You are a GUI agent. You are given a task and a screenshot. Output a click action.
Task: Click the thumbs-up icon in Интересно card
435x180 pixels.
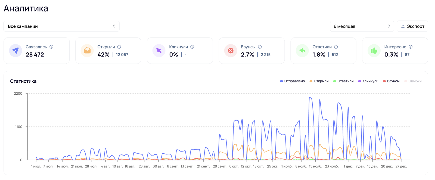(x=374, y=51)
